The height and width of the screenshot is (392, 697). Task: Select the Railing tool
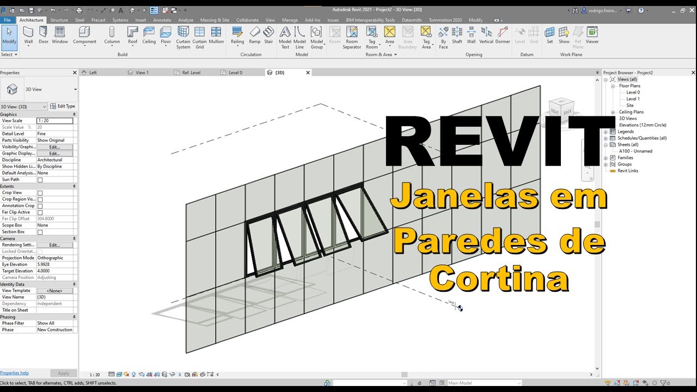tap(237, 35)
